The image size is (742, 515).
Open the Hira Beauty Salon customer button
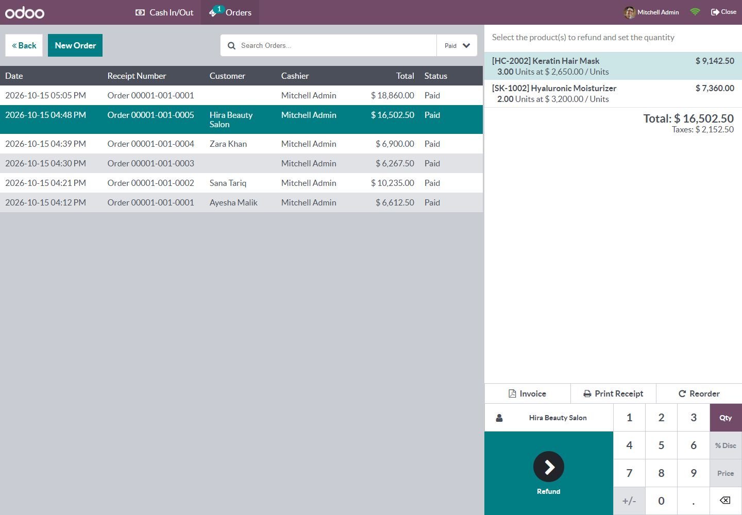pyautogui.click(x=549, y=418)
